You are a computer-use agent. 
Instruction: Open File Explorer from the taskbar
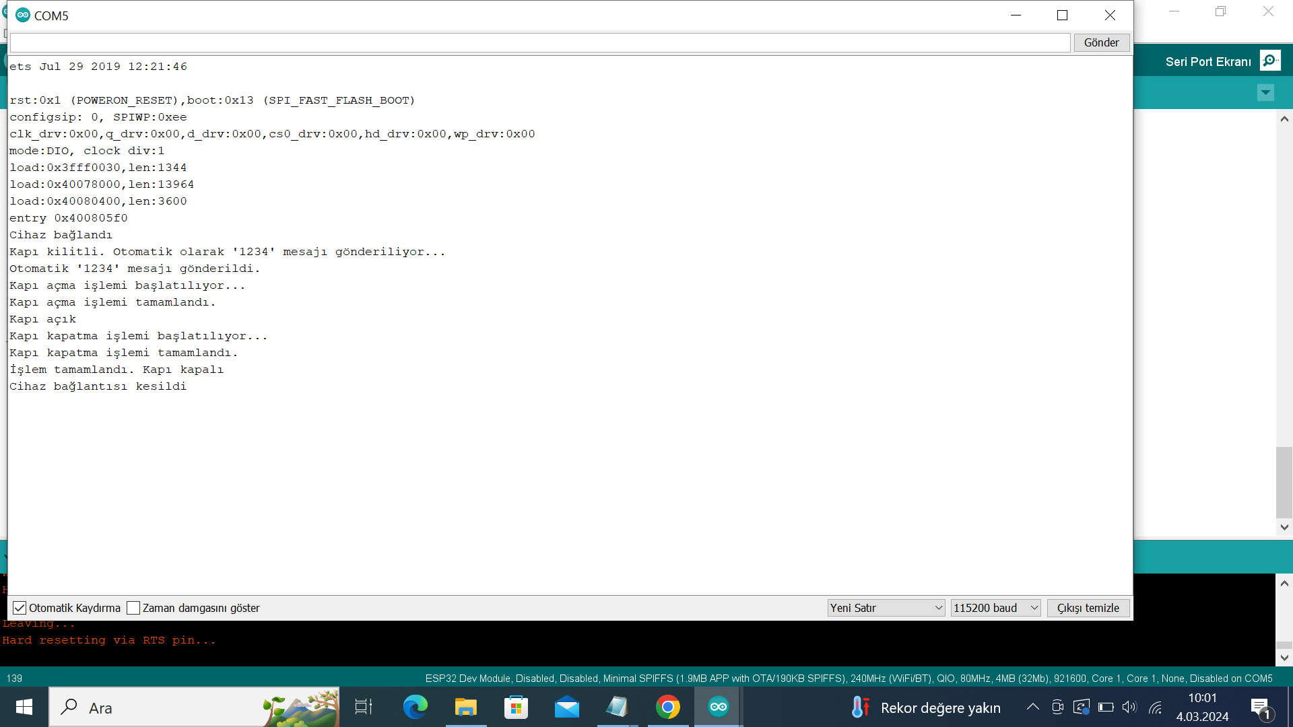pyautogui.click(x=465, y=707)
